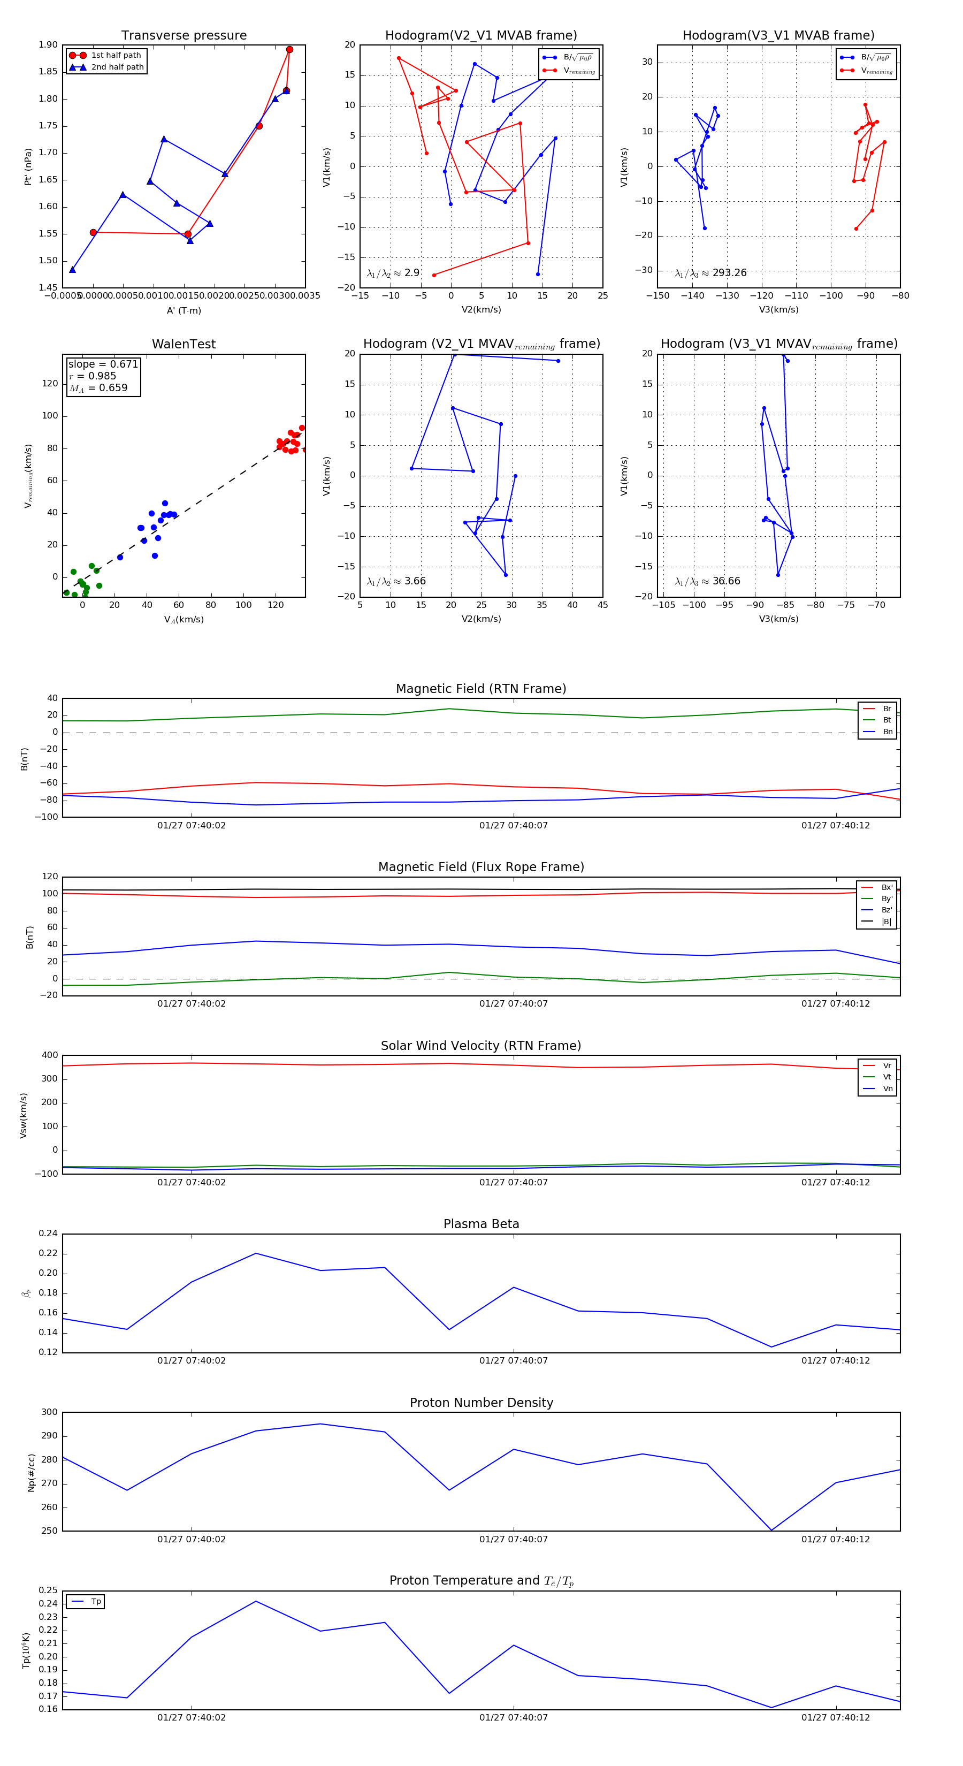
Task: Click the Proton Number Density minimum at 250
Action: point(771,1530)
